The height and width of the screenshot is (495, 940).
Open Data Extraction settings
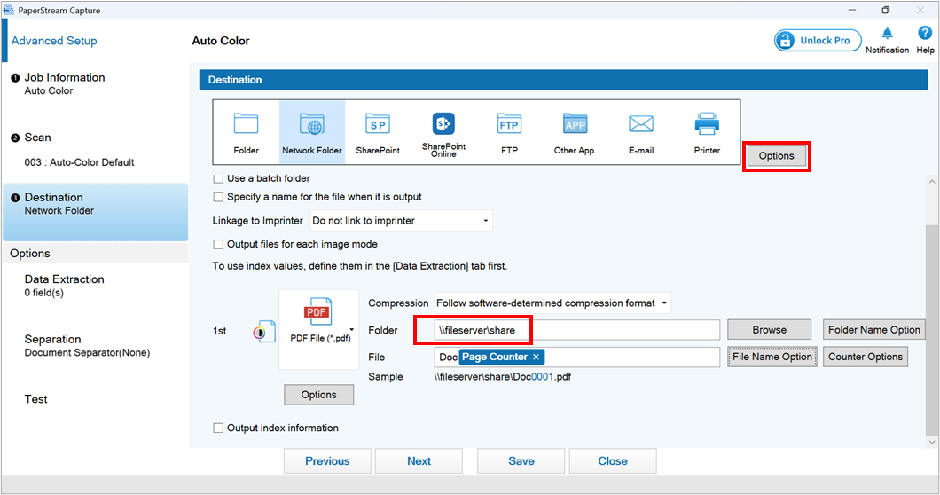(x=64, y=286)
